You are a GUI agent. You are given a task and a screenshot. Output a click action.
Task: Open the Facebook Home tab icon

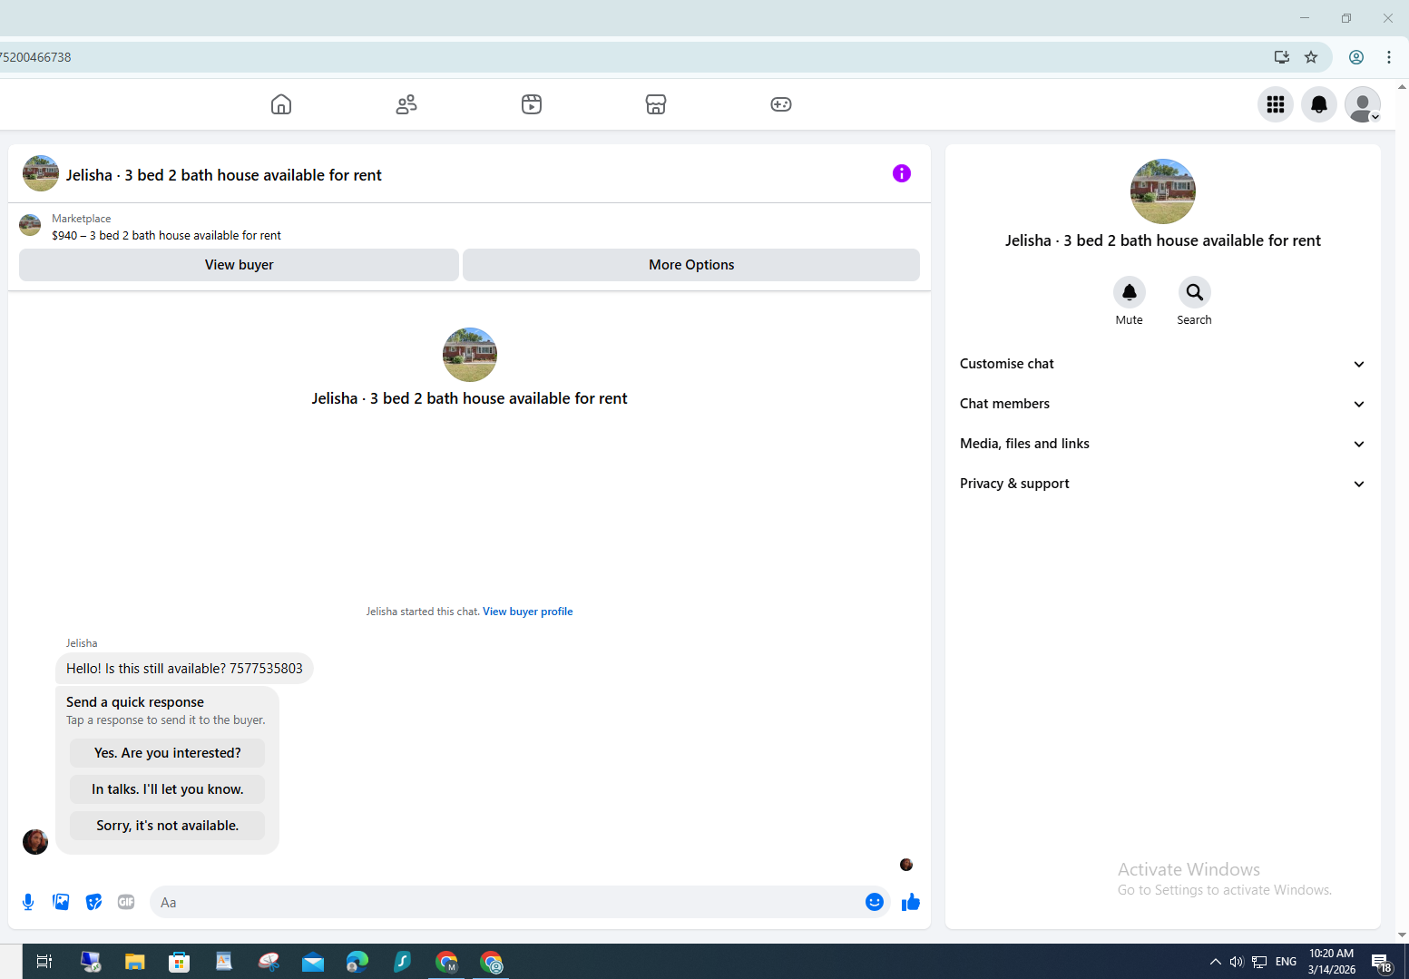coord(281,104)
